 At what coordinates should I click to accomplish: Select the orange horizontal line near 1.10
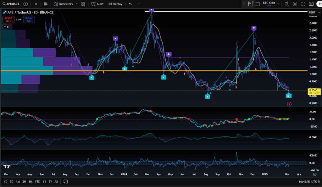pos(154,71)
